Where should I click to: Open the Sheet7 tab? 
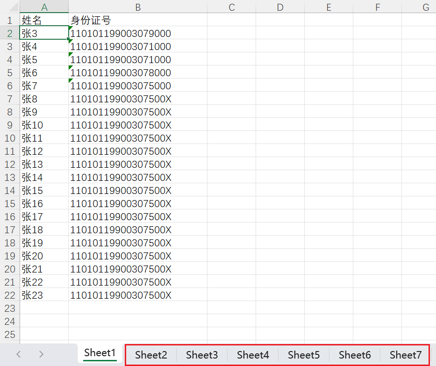tap(405, 355)
